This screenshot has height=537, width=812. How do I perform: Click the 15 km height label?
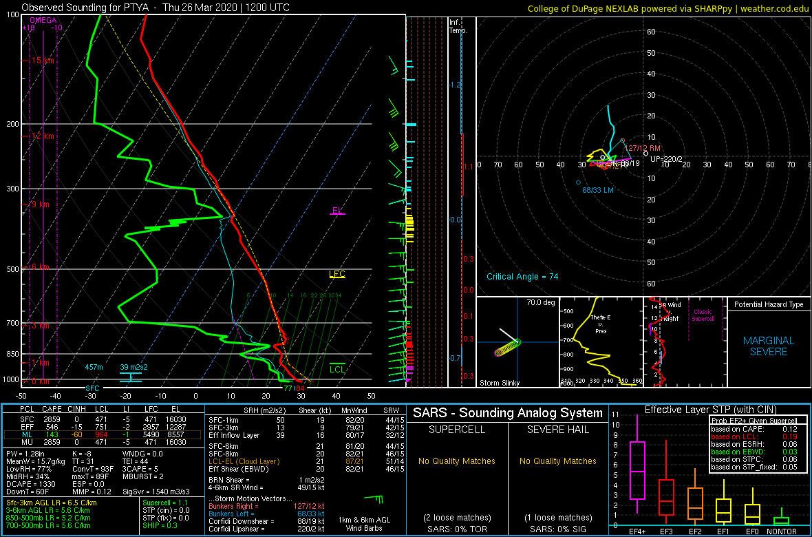coord(43,61)
